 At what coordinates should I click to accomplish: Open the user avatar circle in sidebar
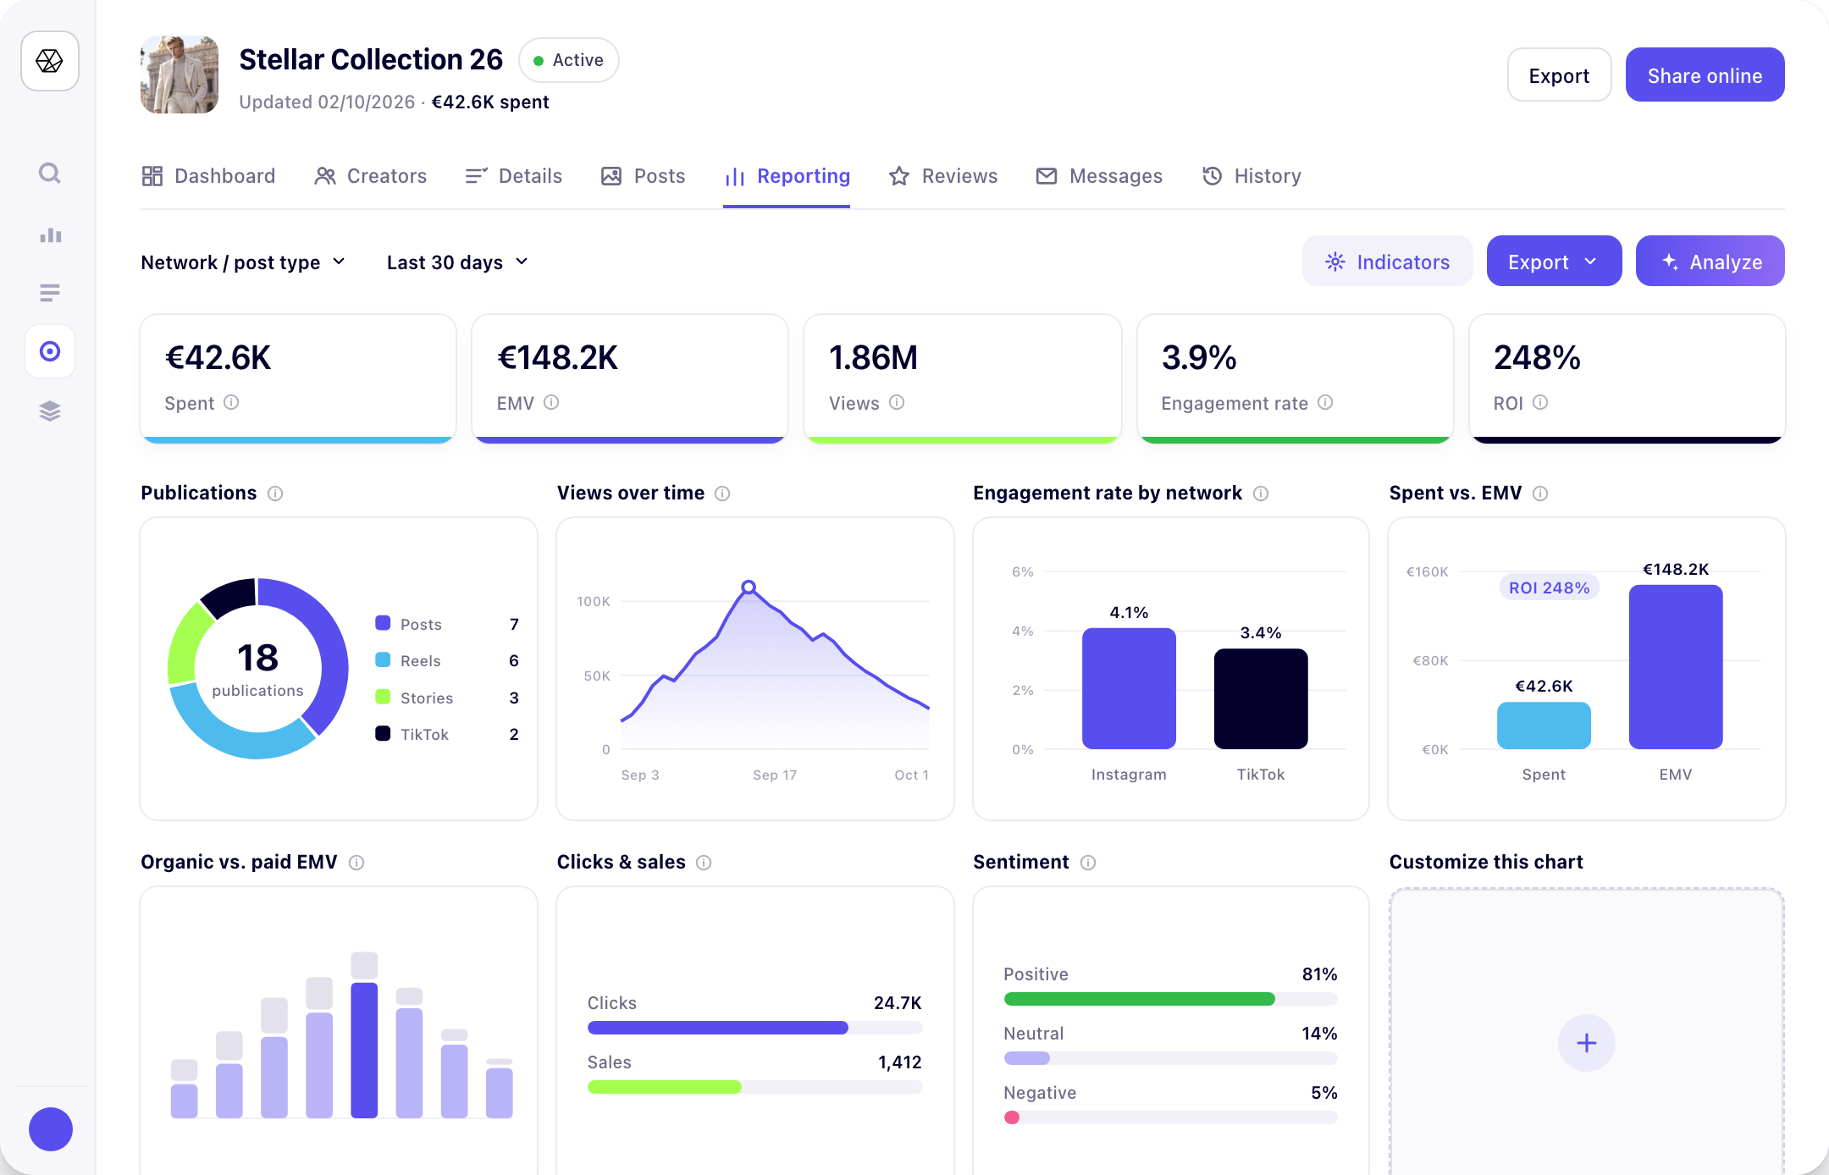(50, 1129)
